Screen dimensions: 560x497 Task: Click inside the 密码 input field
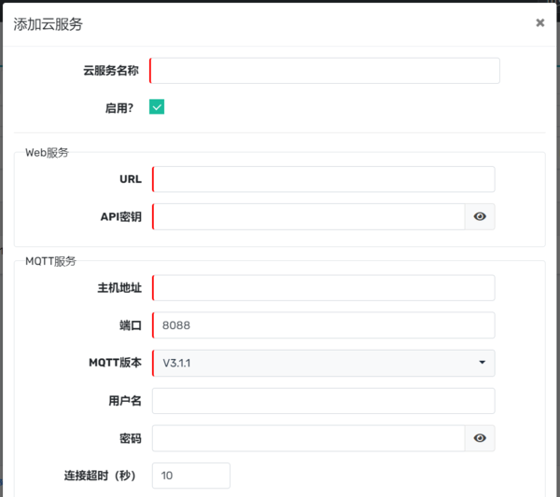click(x=308, y=438)
